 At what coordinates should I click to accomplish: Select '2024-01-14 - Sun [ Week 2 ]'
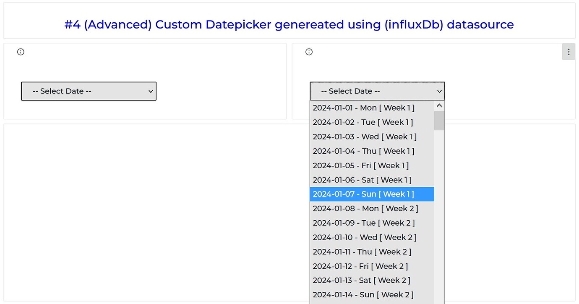pos(363,294)
